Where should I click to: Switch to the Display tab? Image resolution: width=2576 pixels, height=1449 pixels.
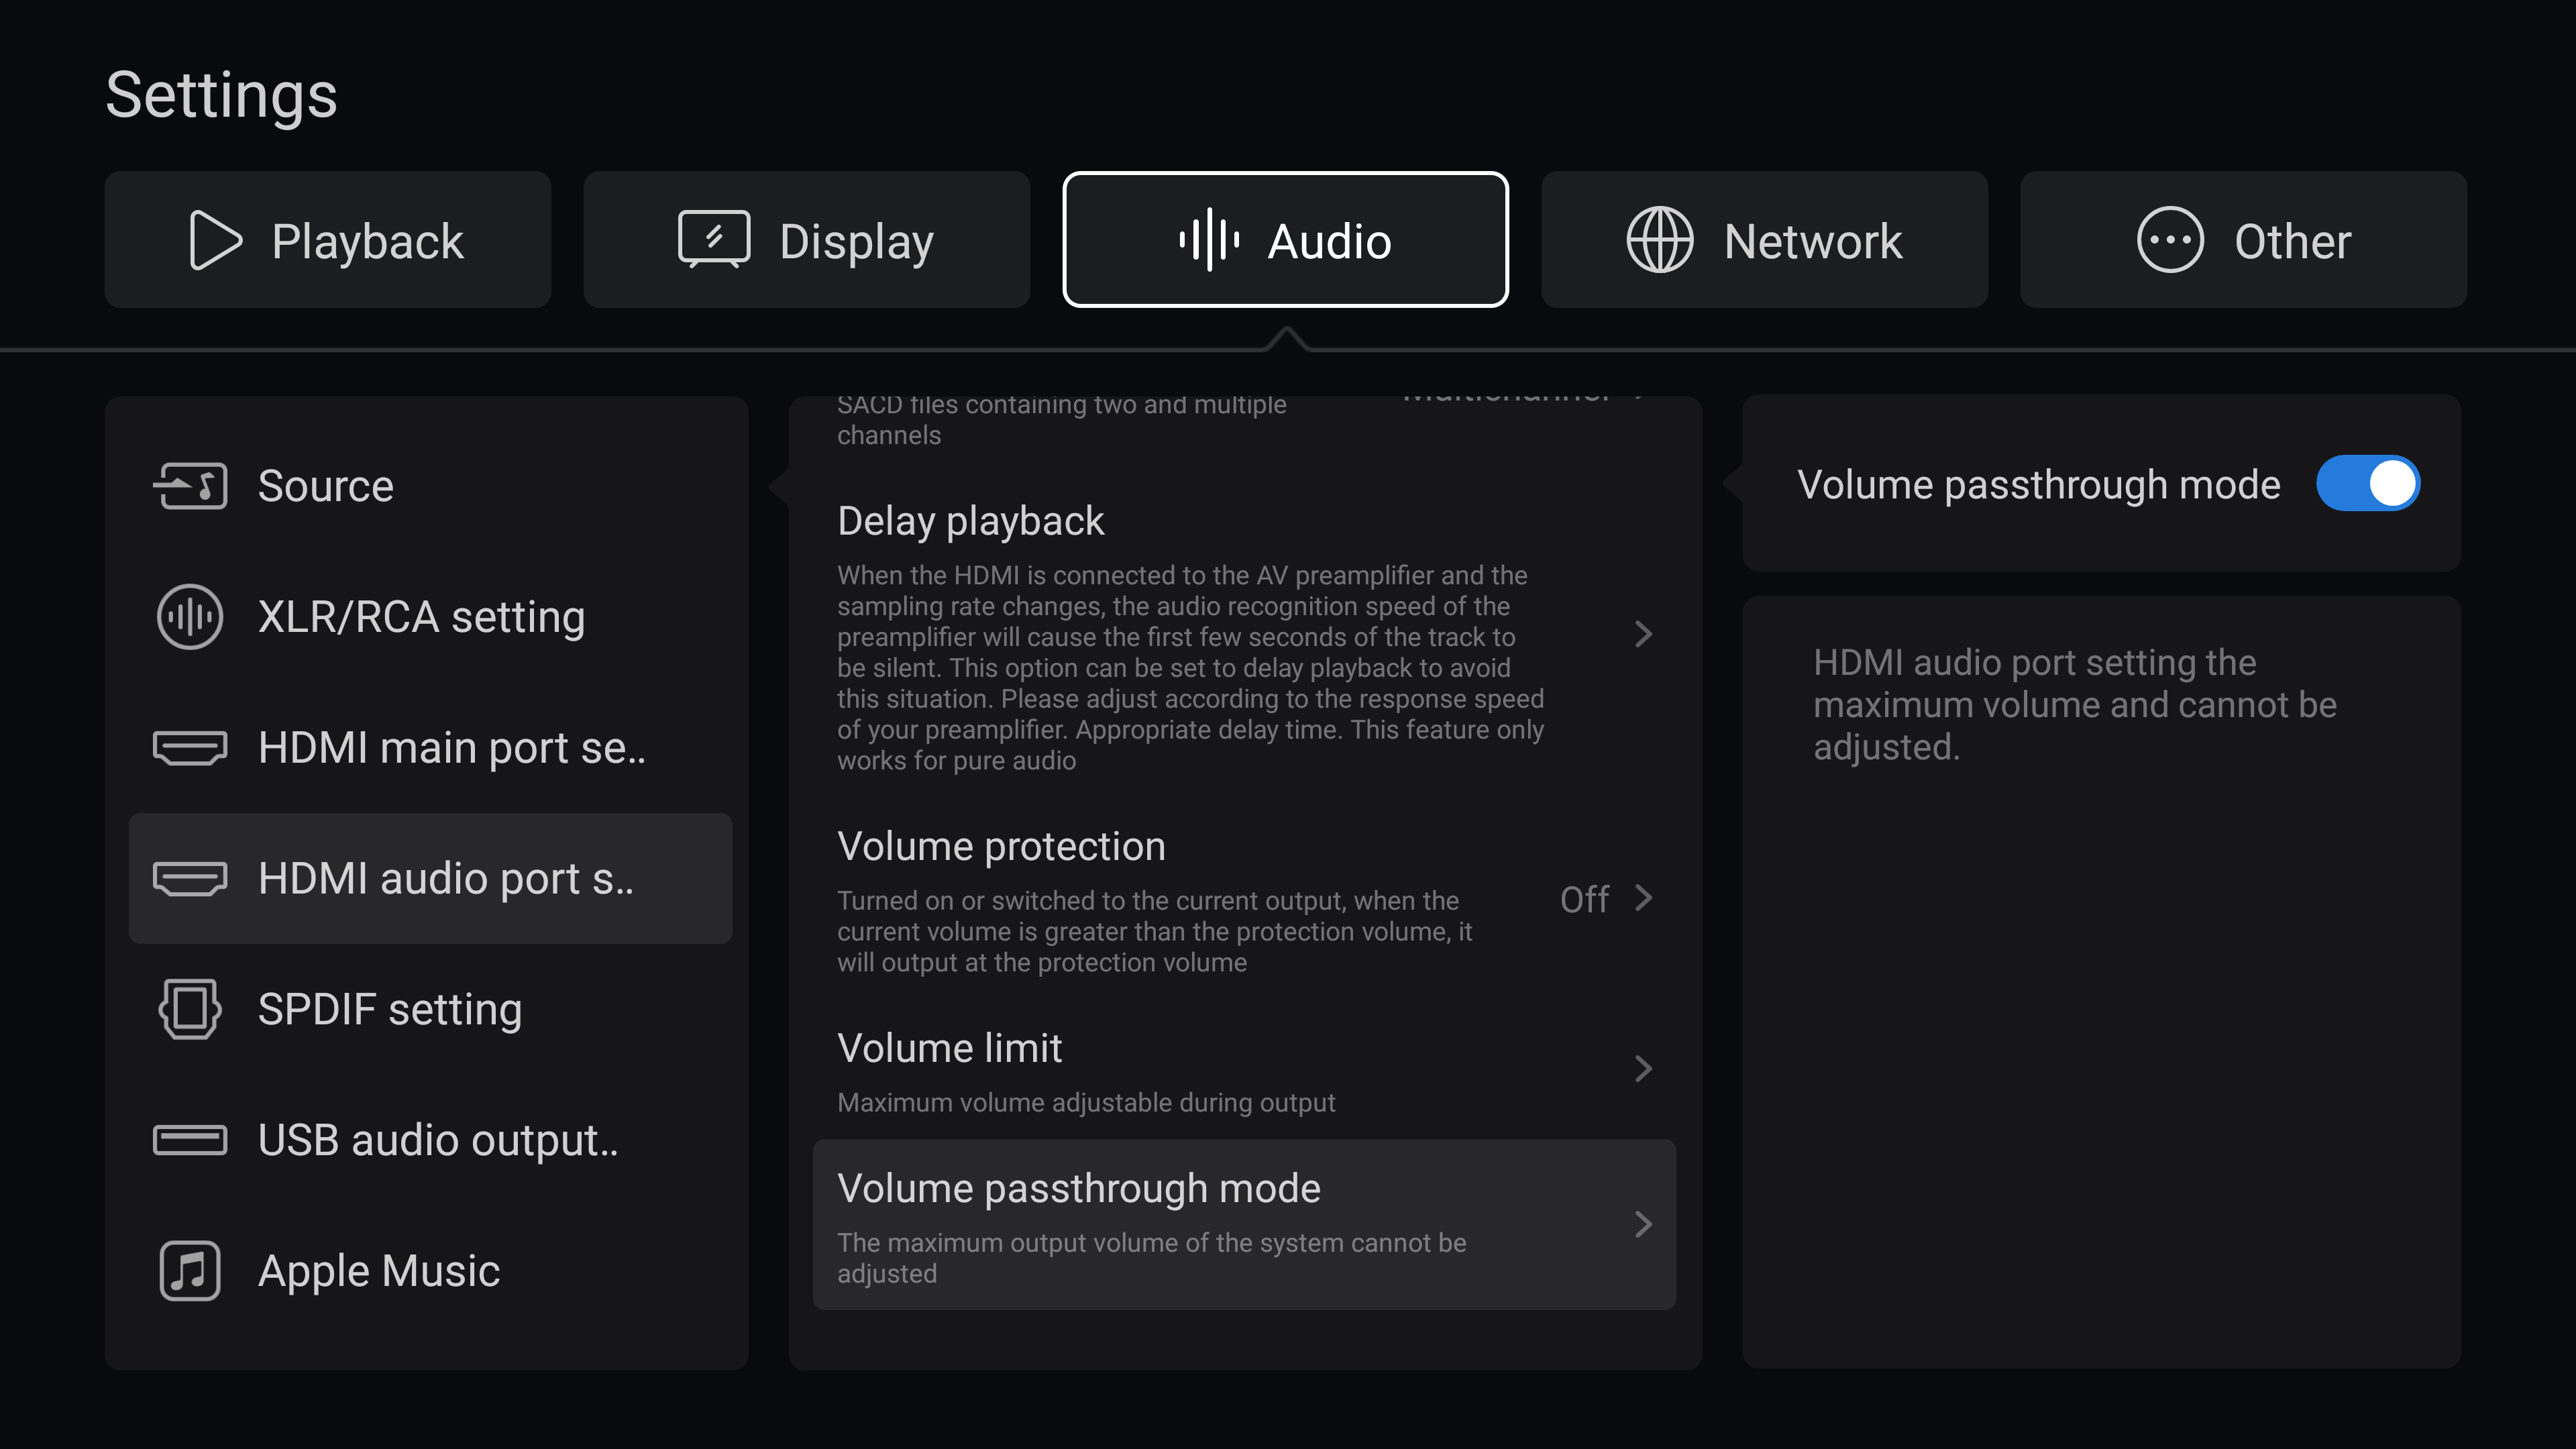tap(806, 240)
